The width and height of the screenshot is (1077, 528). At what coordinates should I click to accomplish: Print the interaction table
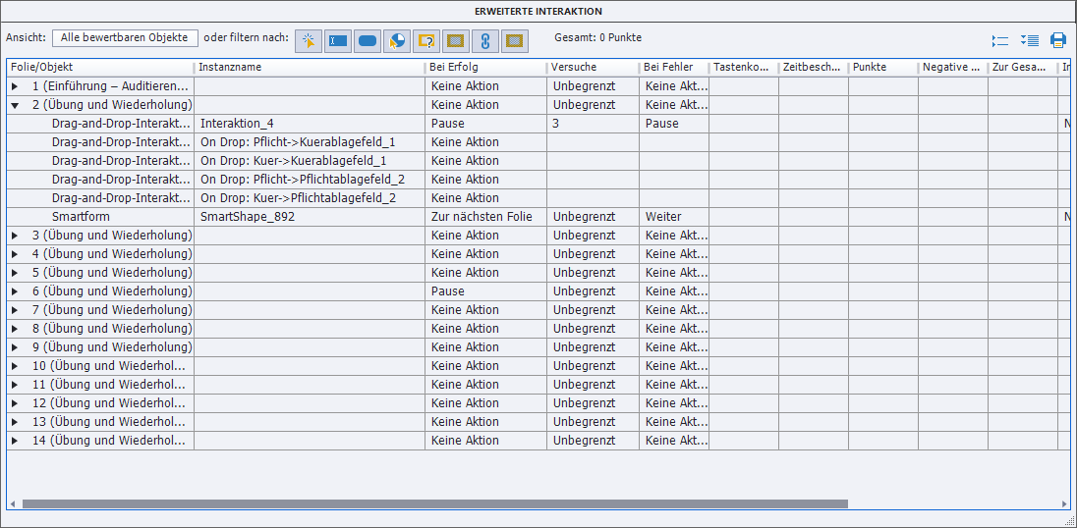click(1058, 40)
